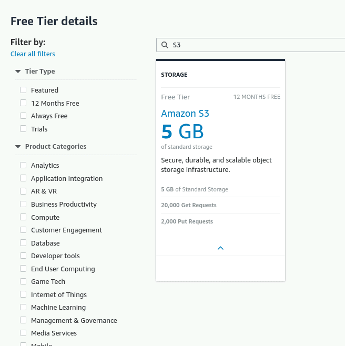345x346 pixels.
Task: Collapse the Product Categories filter section
Action: [18, 147]
